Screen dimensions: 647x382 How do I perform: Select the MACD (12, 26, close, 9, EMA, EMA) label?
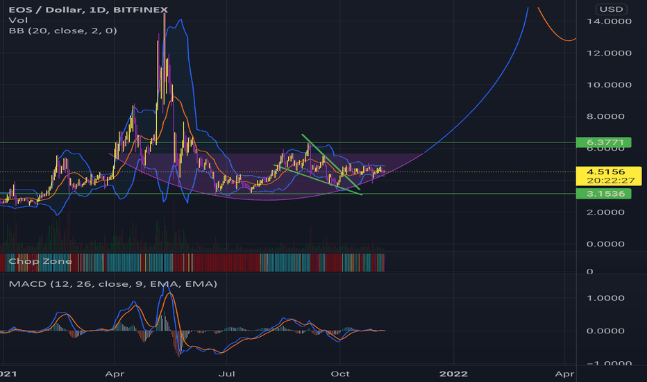112,284
